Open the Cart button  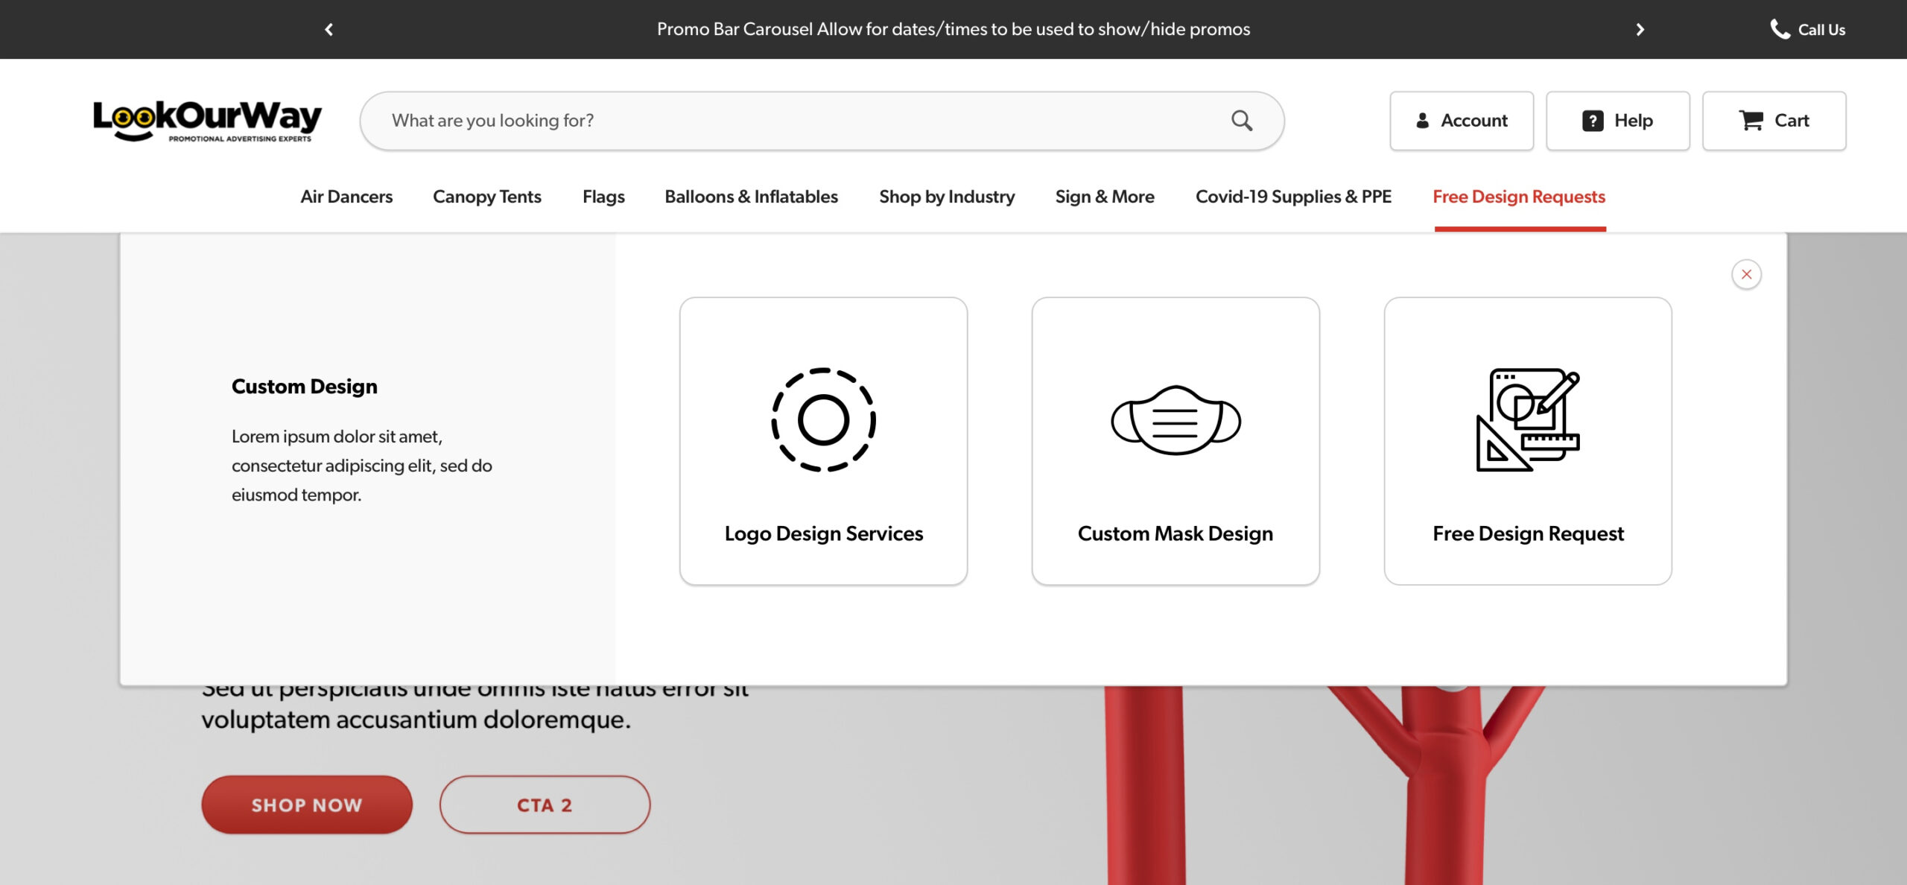tap(1774, 121)
